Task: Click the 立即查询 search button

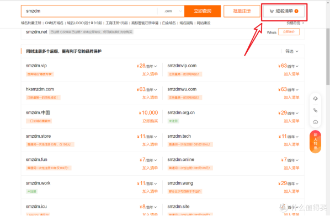Action: tap(203, 11)
